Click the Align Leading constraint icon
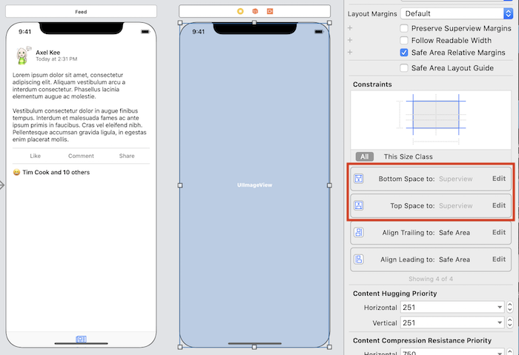Screen dimensions: 519x355 [x=359, y=259]
